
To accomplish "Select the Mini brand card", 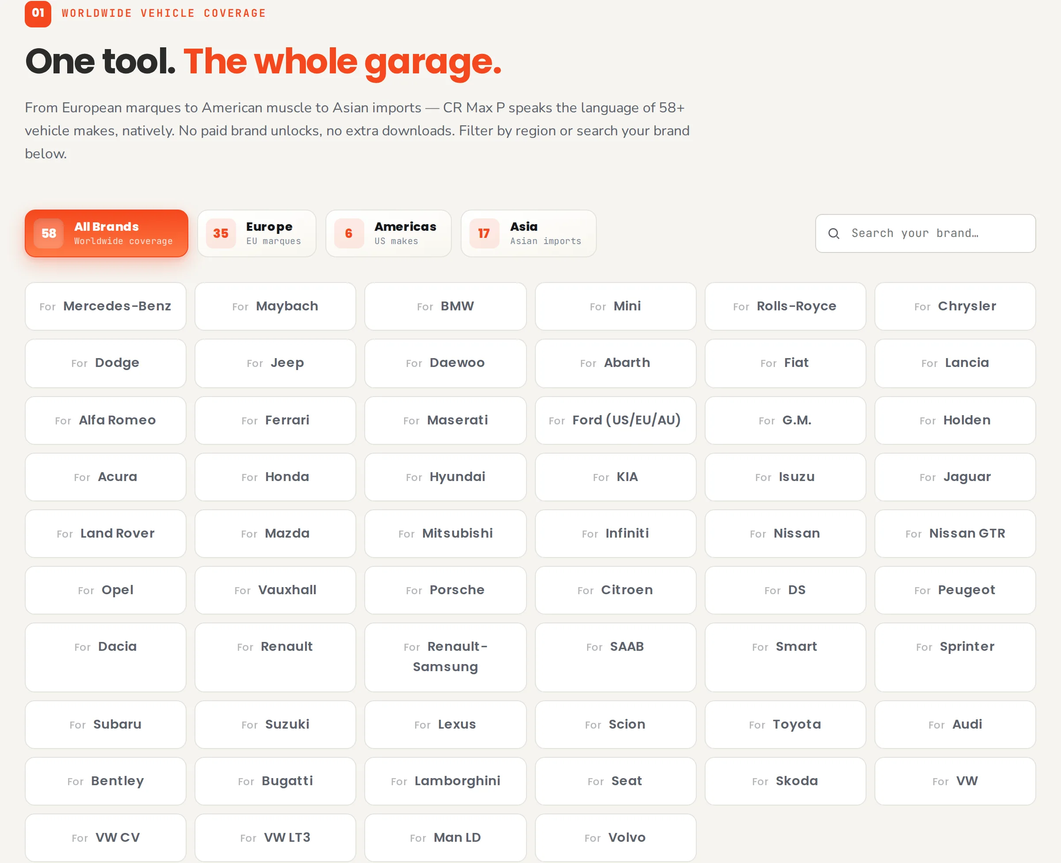I will 615,306.
